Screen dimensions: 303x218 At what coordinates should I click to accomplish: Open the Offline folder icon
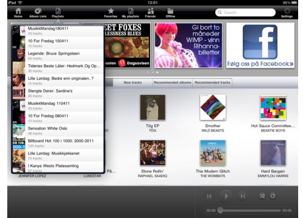point(170,13)
